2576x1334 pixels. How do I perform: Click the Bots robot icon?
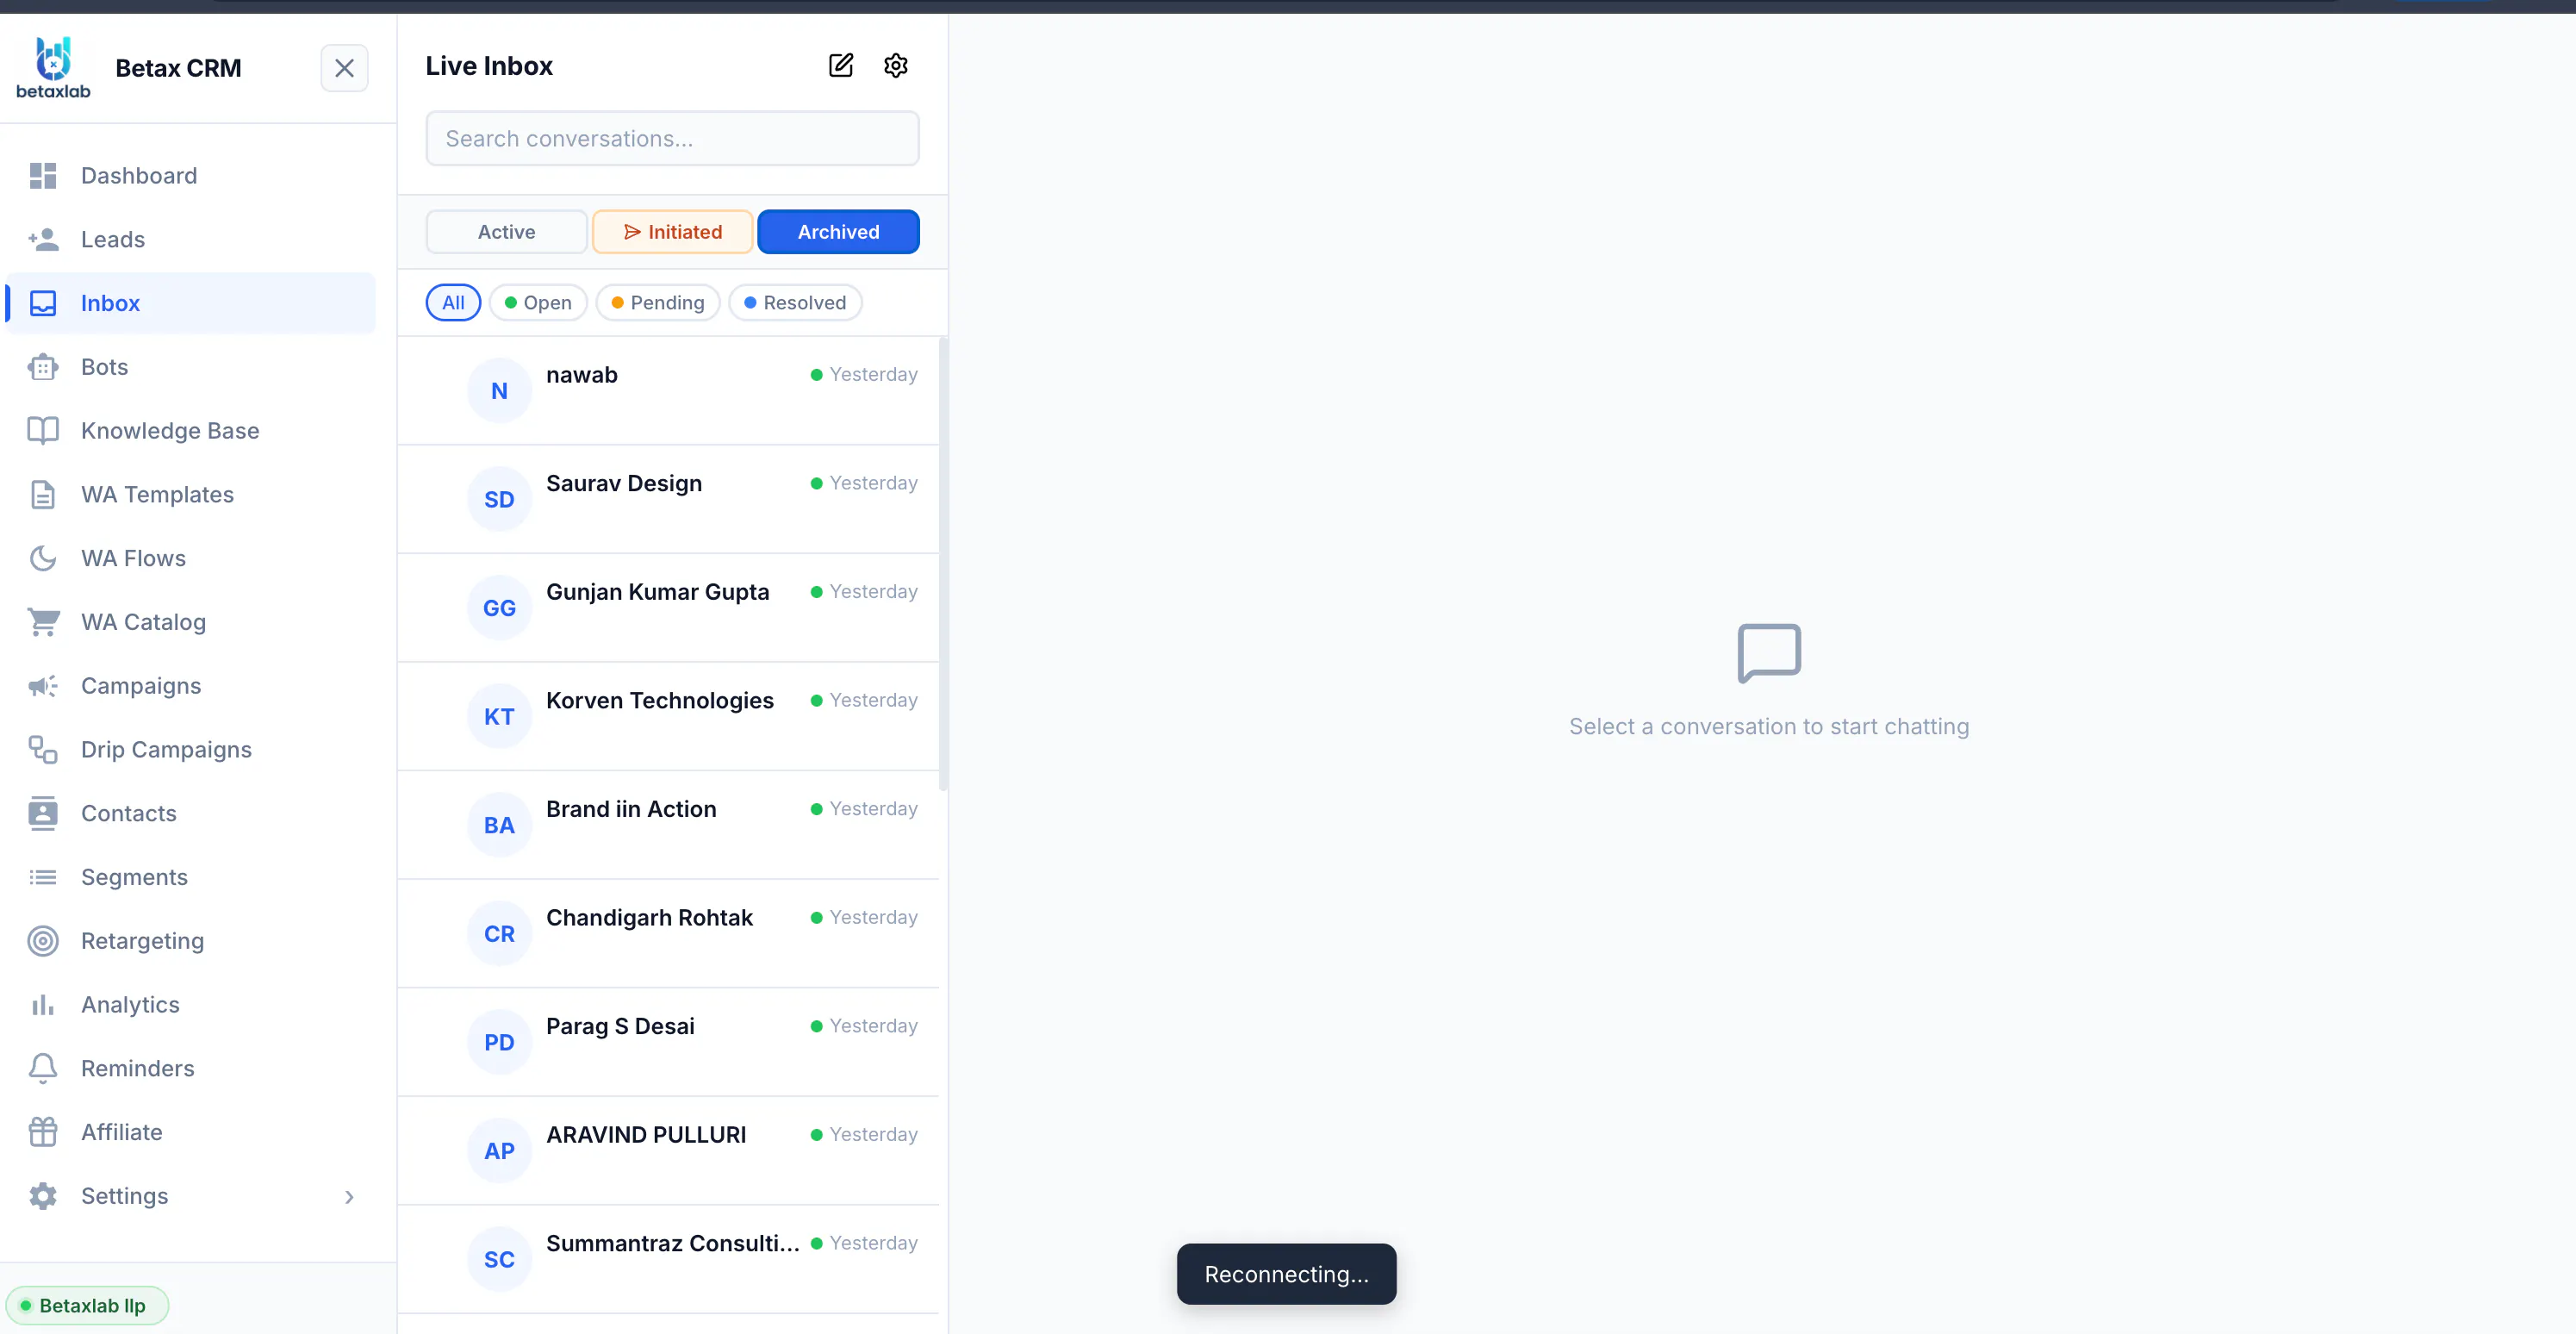point(43,367)
